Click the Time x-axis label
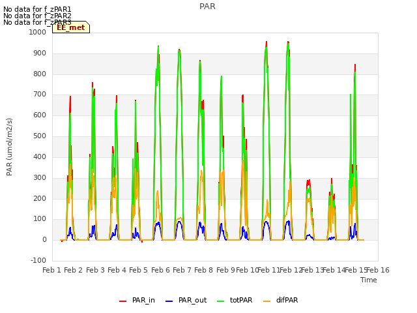Viewport: 417px width, 313px height. [369, 280]
